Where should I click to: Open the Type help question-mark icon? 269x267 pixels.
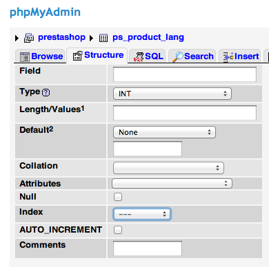[46, 92]
